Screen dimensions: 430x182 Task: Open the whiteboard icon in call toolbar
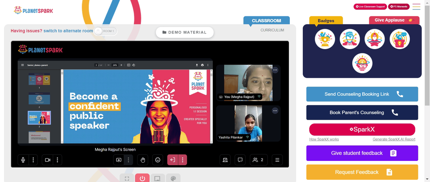[x=225, y=160]
